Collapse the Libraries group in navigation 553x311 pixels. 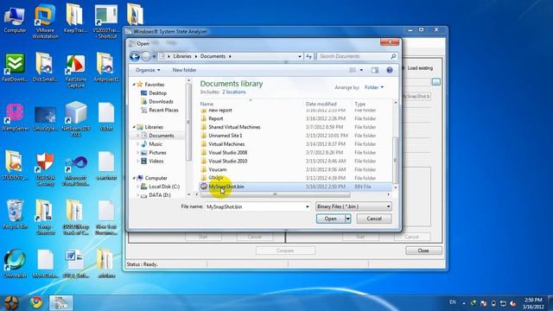pyautogui.click(x=134, y=127)
